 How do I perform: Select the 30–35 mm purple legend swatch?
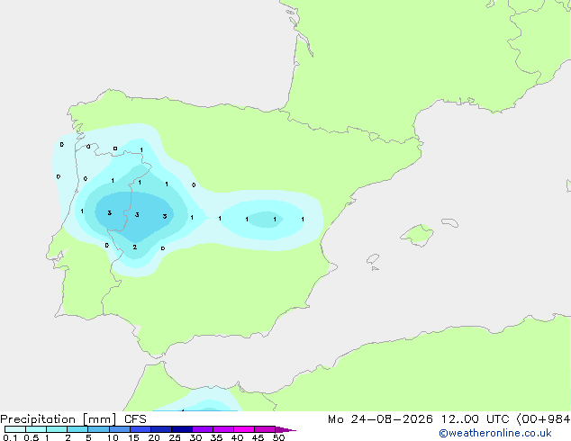[x=203, y=429]
